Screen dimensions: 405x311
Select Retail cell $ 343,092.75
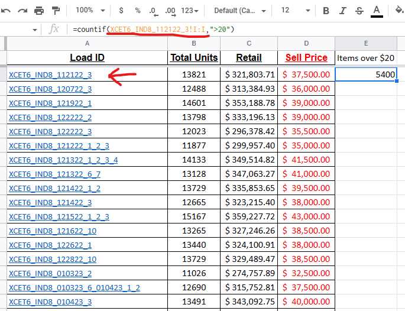tap(249, 302)
